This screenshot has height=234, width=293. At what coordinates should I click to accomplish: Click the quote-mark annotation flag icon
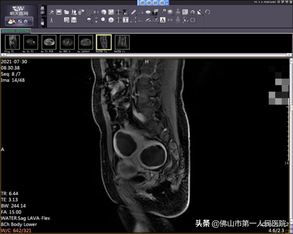(x=164, y=11)
